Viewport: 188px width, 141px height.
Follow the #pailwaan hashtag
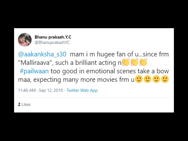pyautogui.click(x=34, y=71)
